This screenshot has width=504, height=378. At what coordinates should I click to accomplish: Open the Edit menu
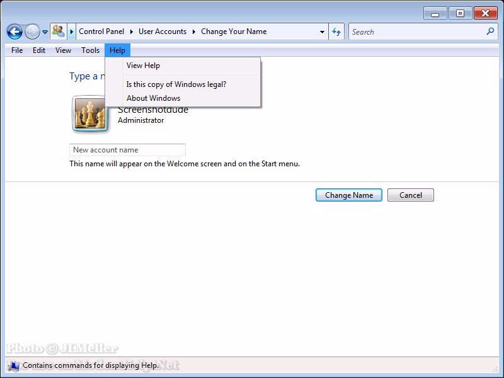39,50
